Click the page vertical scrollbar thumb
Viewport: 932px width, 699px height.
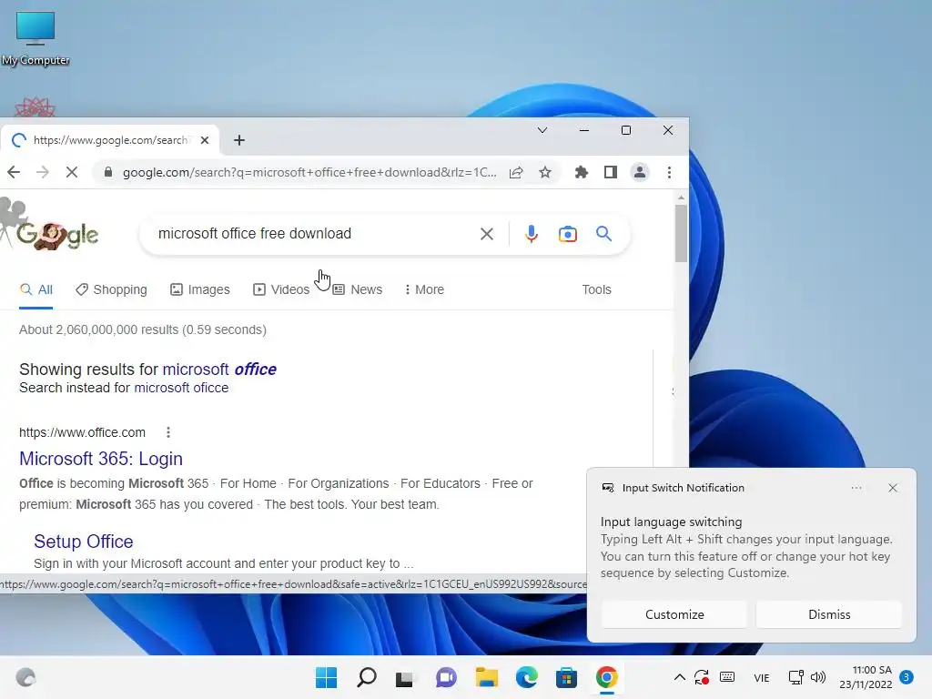(681, 233)
